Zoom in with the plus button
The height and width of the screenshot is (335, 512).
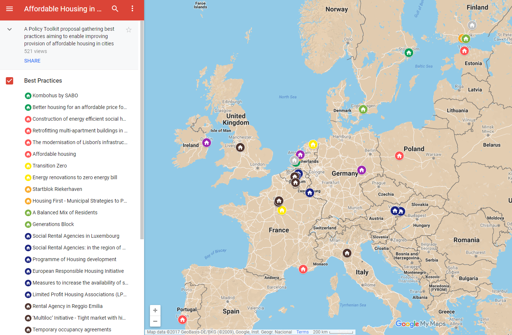click(x=155, y=310)
